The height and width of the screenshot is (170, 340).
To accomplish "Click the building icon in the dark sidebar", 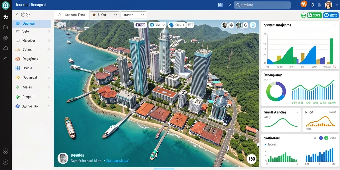I will 6,27.
